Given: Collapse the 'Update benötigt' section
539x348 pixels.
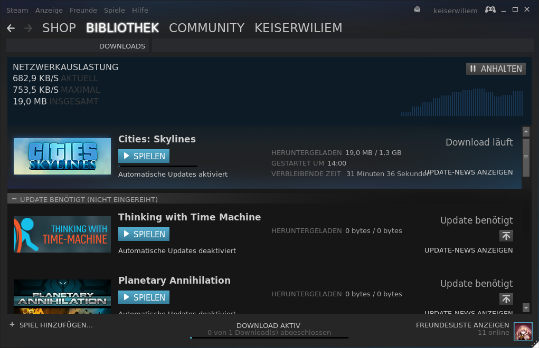Looking at the screenshot, I should [14, 199].
